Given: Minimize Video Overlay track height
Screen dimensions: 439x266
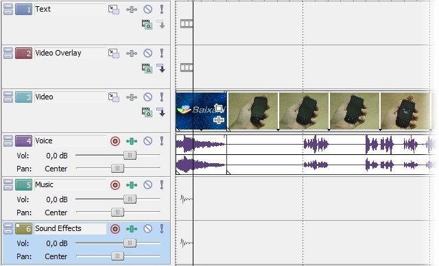Looking at the screenshot, I should pyautogui.click(x=8, y=51).
